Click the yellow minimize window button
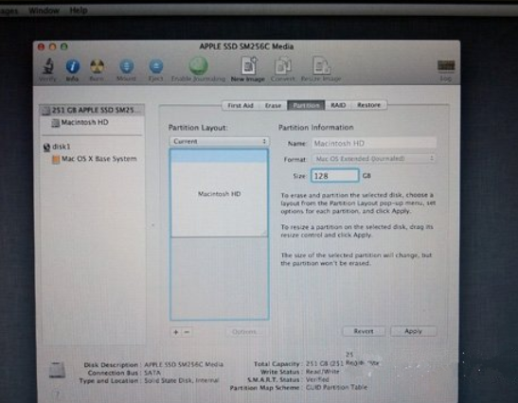Image resolution: width=518 pixels, height=403 pixels. pos(52,47)
